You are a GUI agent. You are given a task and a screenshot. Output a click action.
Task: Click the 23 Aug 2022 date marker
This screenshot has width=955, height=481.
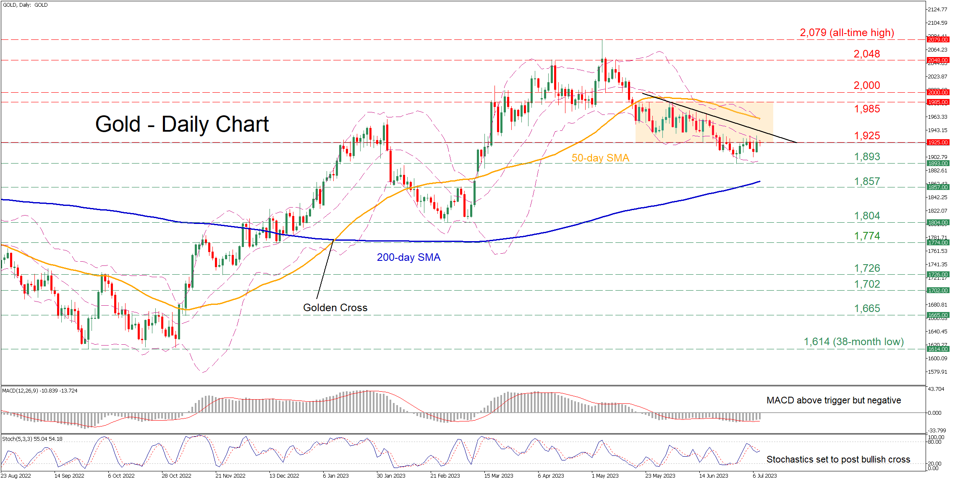click(x=16, y=476)
